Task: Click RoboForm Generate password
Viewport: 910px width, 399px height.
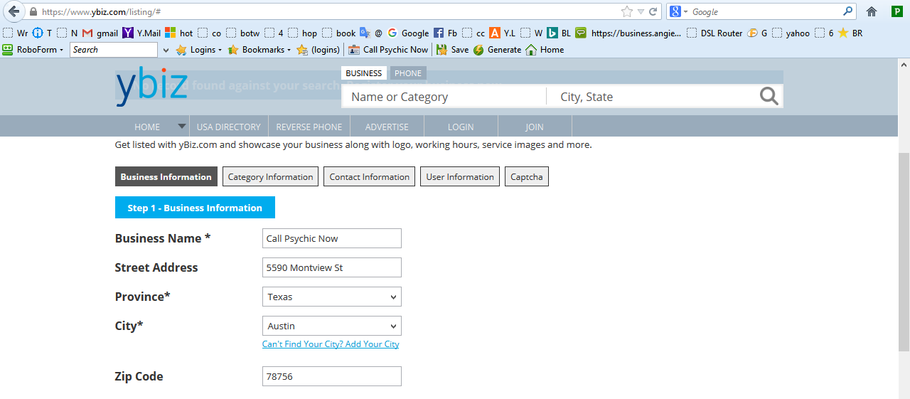Action: click(497, 50)
